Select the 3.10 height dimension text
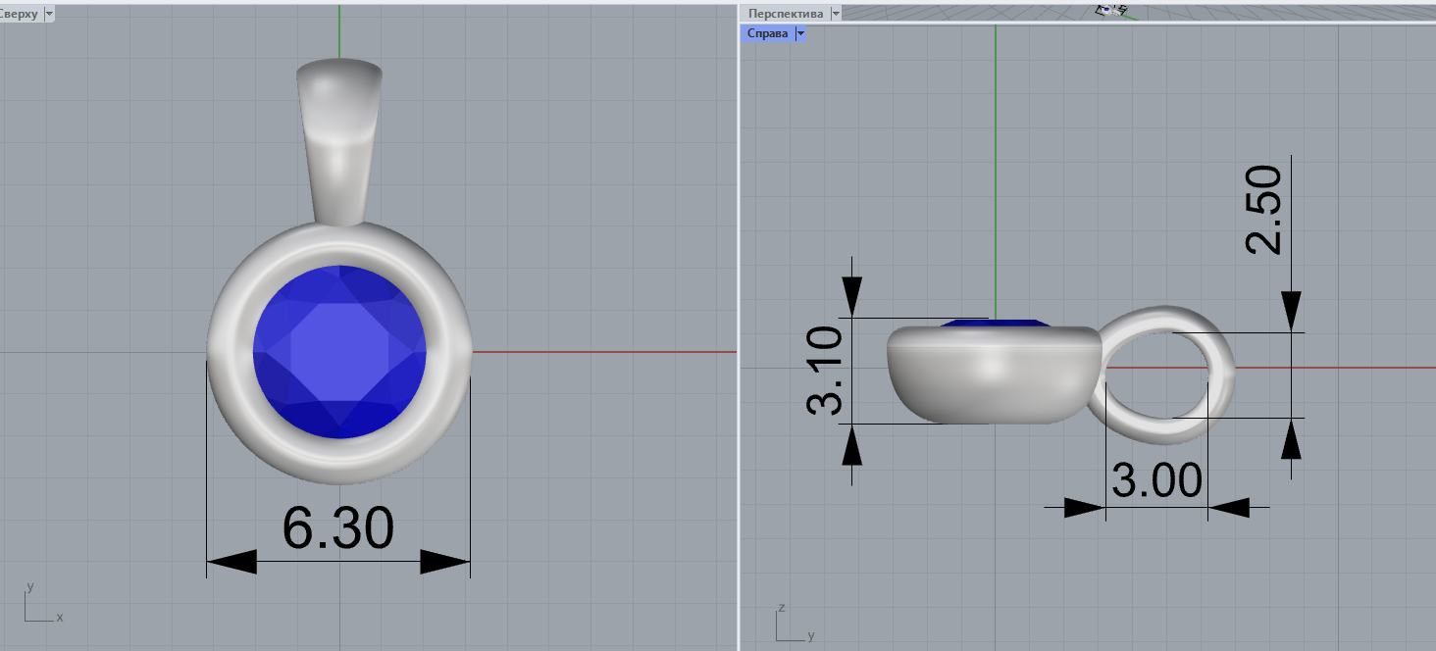The width and height of the screenshot is (1436, 651). click(825, 372)
